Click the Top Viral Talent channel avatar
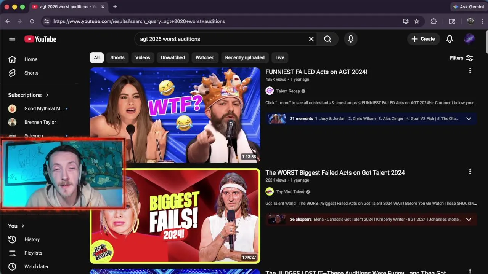The image size is (488, 274). coord(270,192)
